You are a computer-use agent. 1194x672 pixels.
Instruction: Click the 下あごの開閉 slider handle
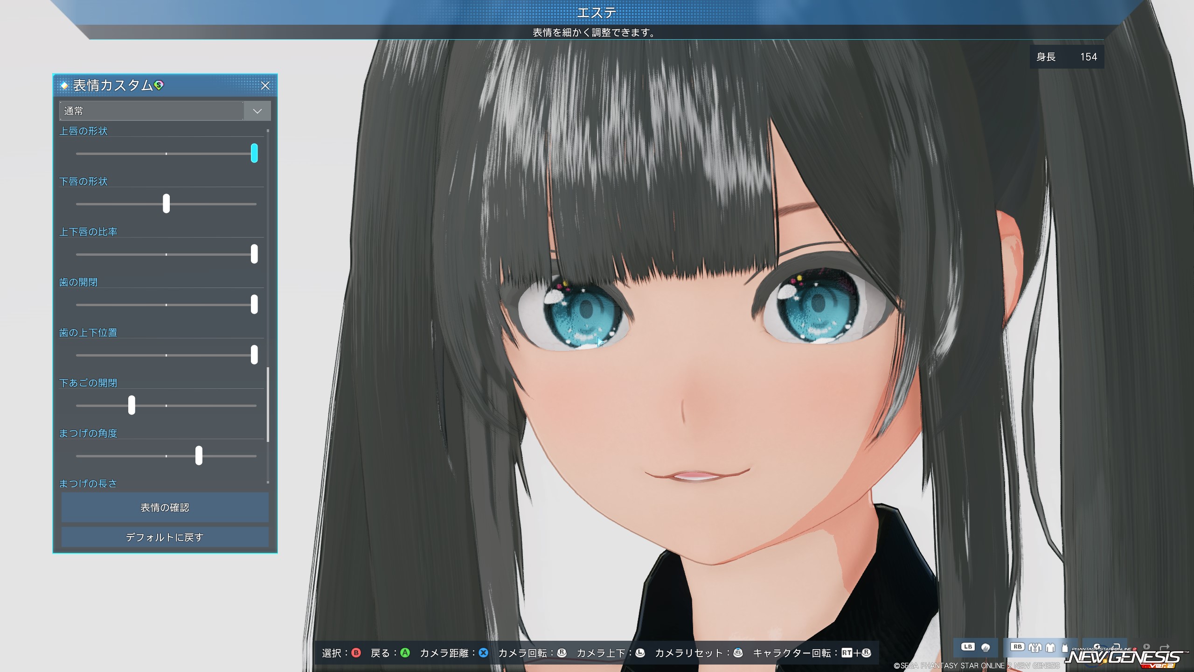[x=132, y=405]
